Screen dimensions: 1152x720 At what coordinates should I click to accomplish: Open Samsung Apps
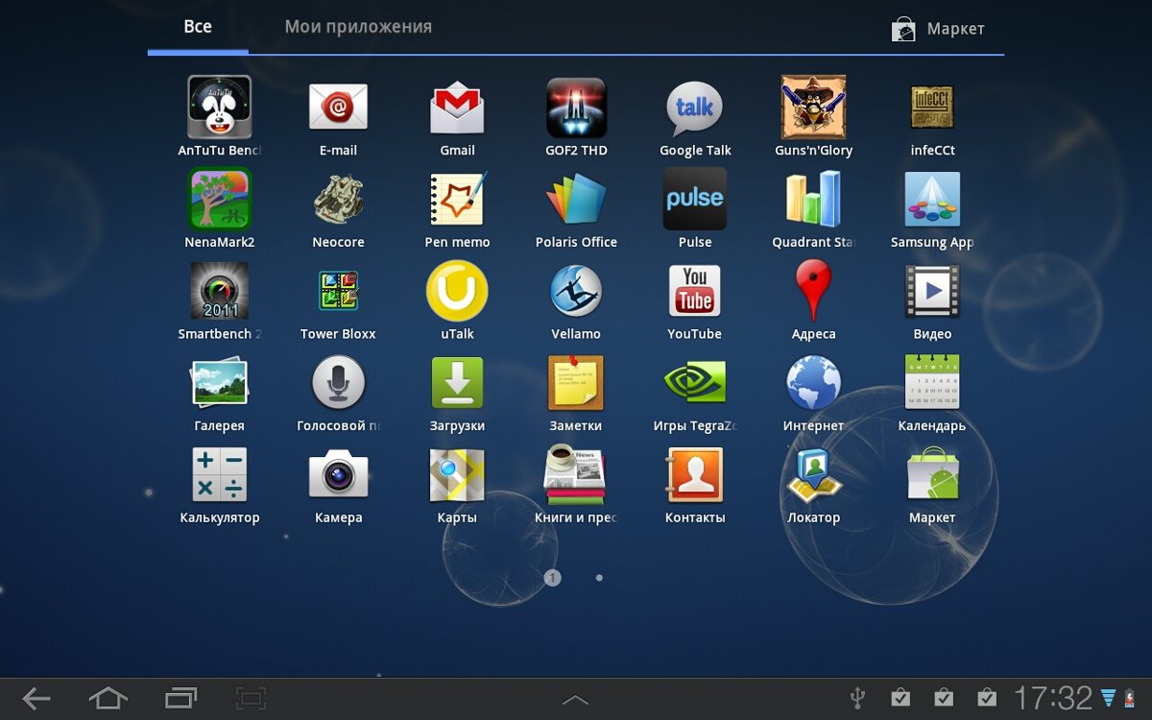click(x=932, y=200)
